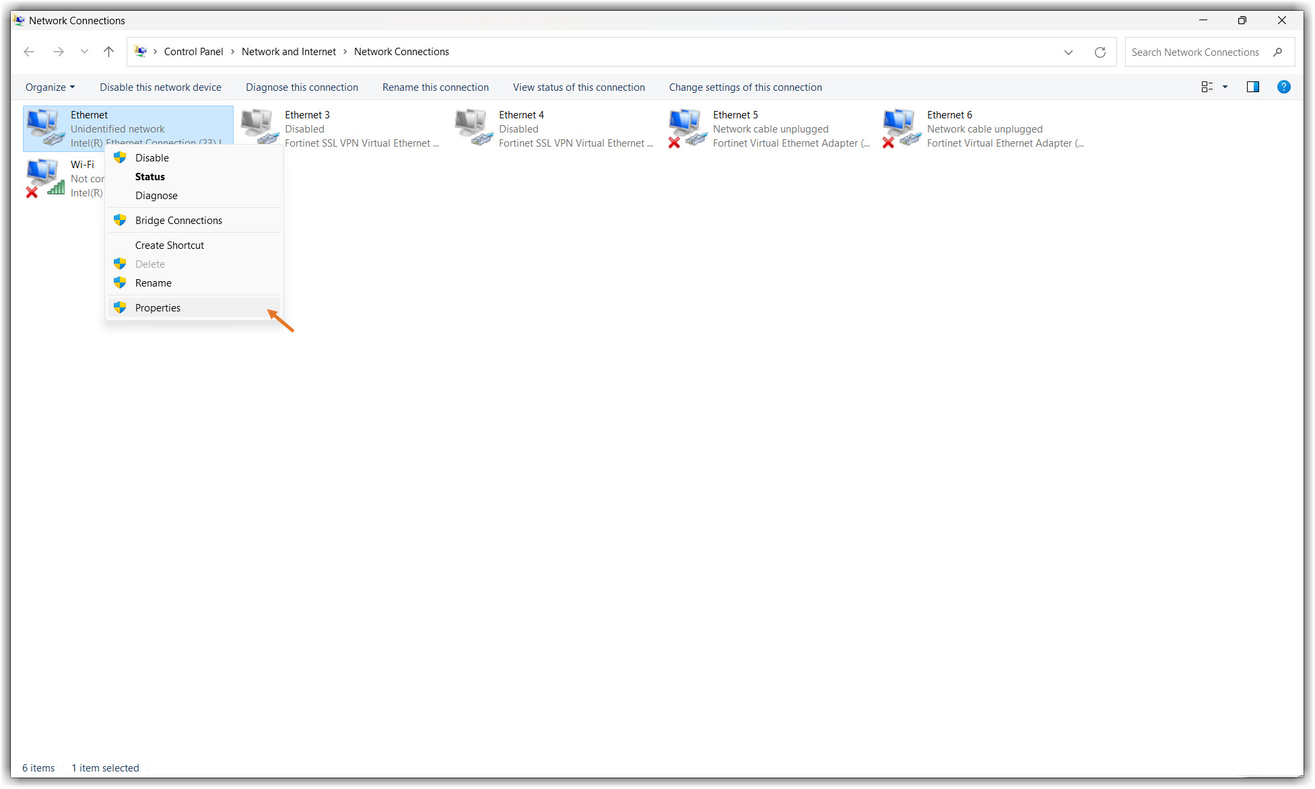Click Bridge Connections menu entry
The image size is (1315, 789).
(x=178, y=221)
